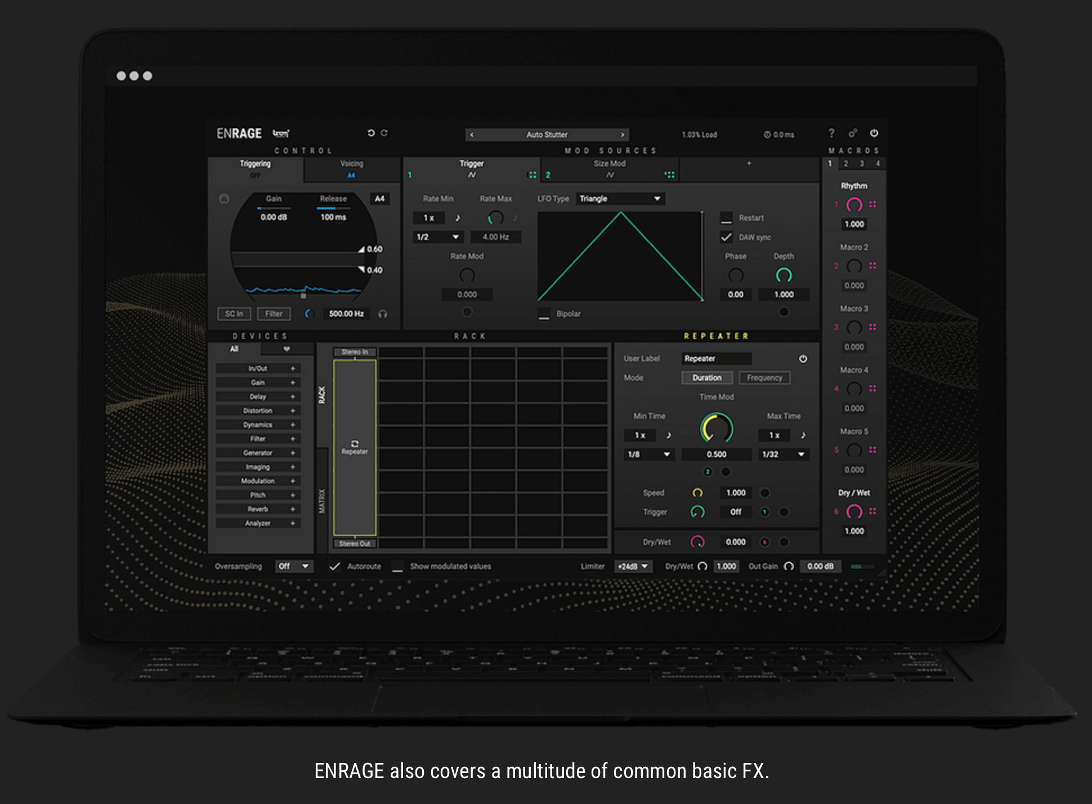Image resolution: width=1092 pixels, height=804 pixels.
Task: Open the LFO Type Triangle dropdown
Action: tap(620, 199)
